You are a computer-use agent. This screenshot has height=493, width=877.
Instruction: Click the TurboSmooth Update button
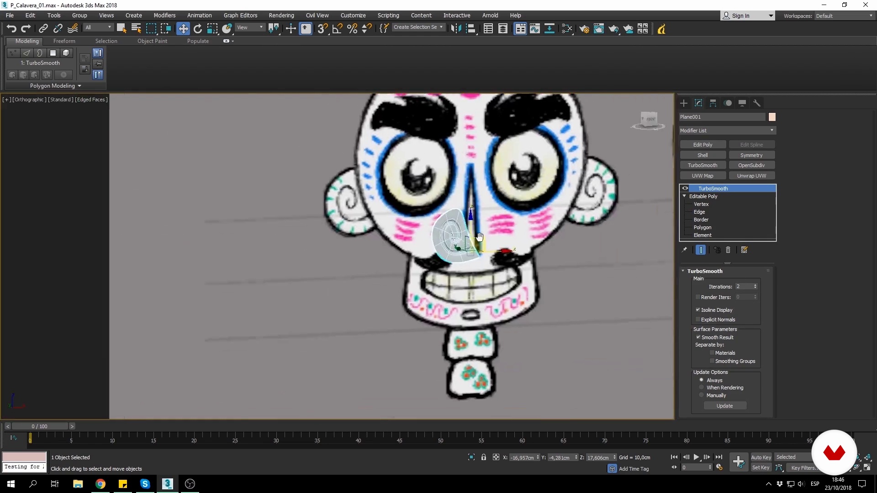click(725, 406)
